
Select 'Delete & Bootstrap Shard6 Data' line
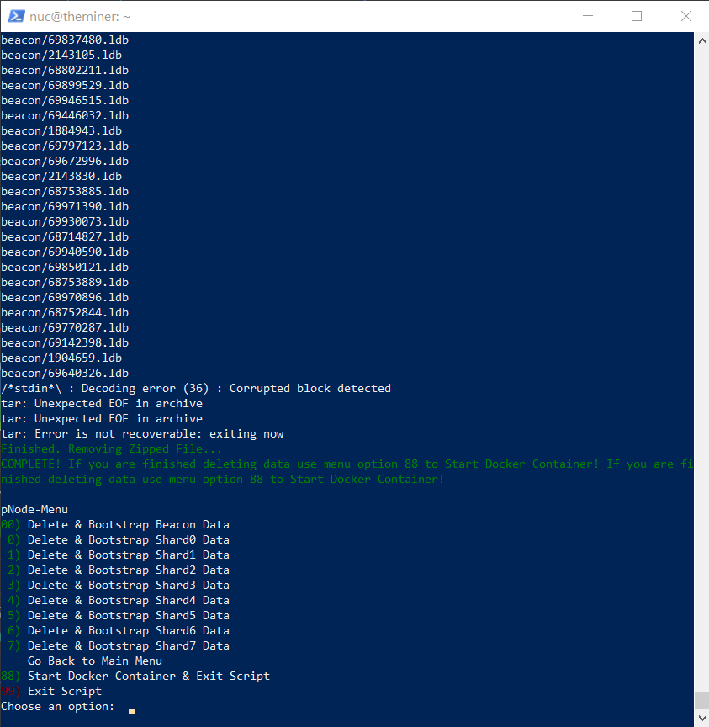[x=119, y=631]
